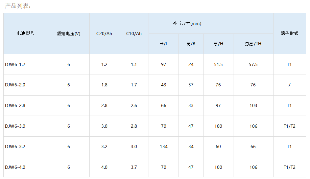Click the 宽/B sub-header
This screenshot has width=310, height=179.
[191, 44]
